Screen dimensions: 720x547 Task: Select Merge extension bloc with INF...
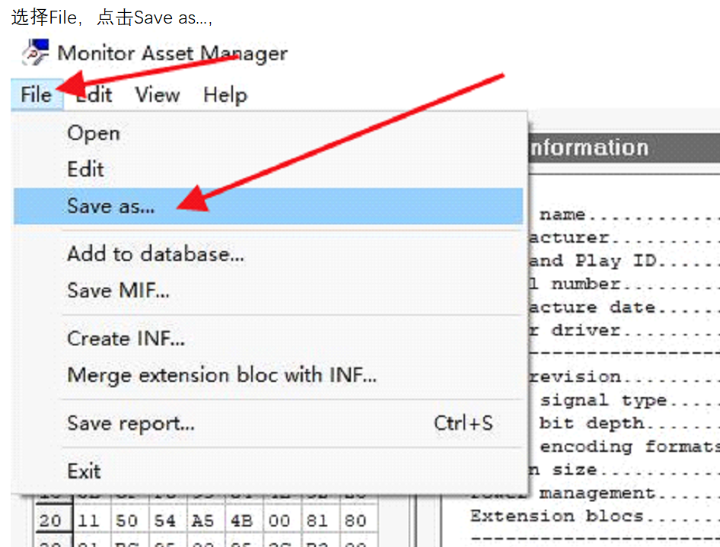click(221, 375)
